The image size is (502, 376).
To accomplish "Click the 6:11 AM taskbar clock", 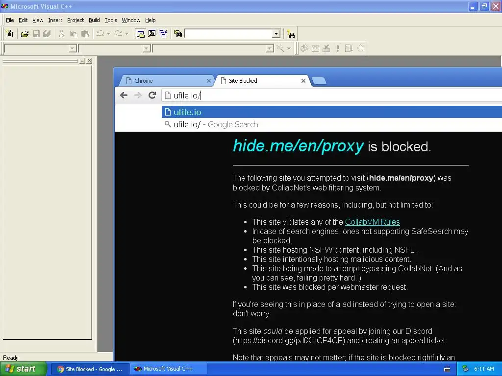I will (484, 369).
